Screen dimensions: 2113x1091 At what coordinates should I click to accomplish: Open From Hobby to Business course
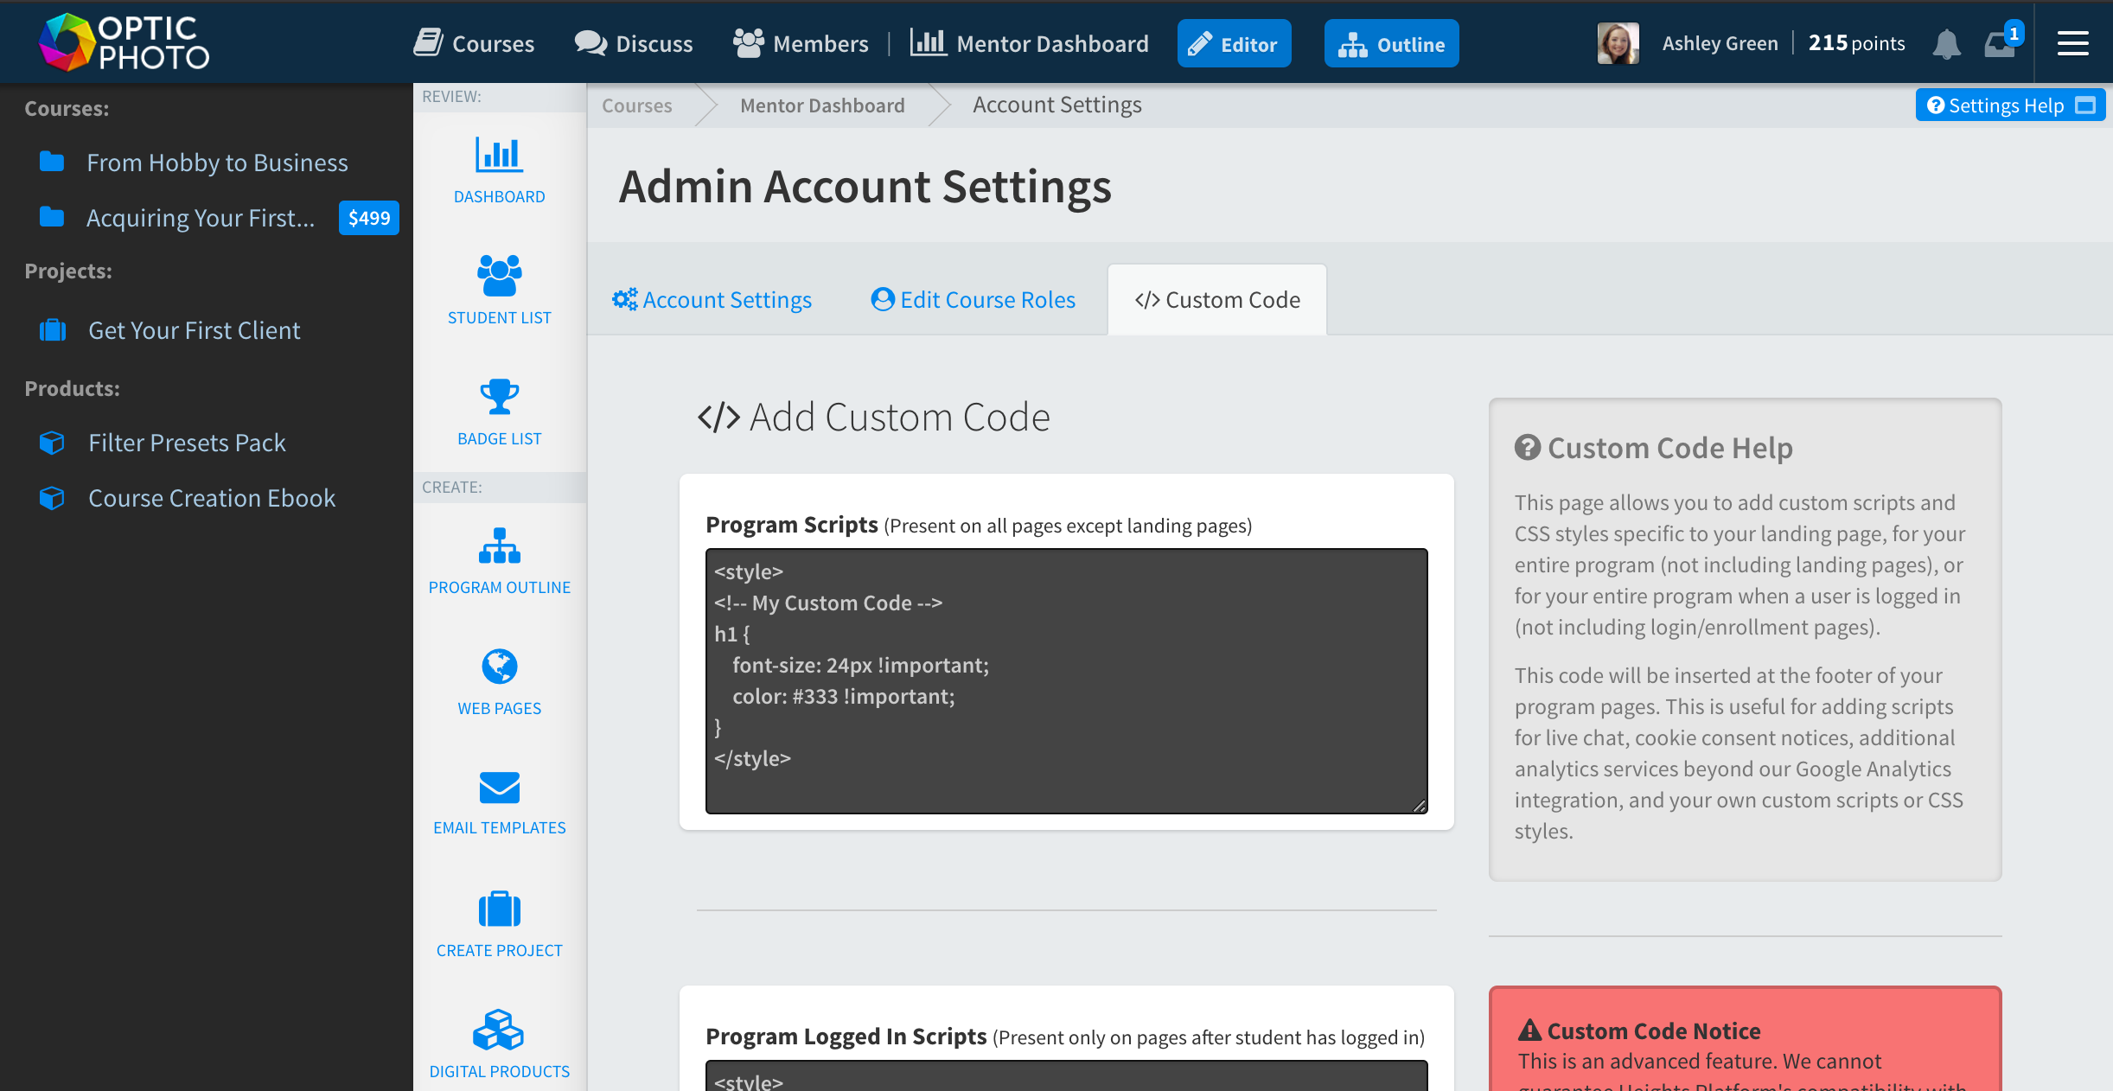217,163
